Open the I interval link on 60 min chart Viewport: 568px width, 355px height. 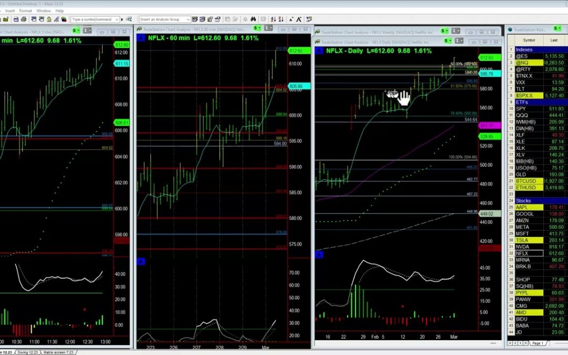(268, 28)
